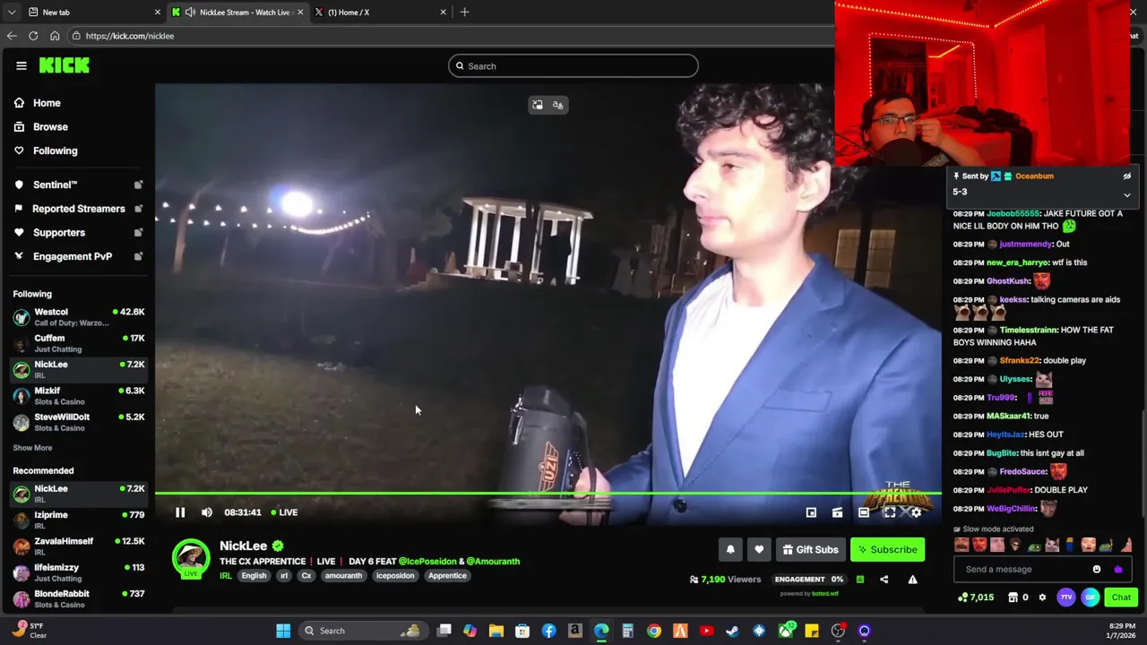Open Engagement PvP in the sidebar

pos(72,256)
